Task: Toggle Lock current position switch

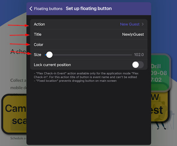Action: pos(138,65)
